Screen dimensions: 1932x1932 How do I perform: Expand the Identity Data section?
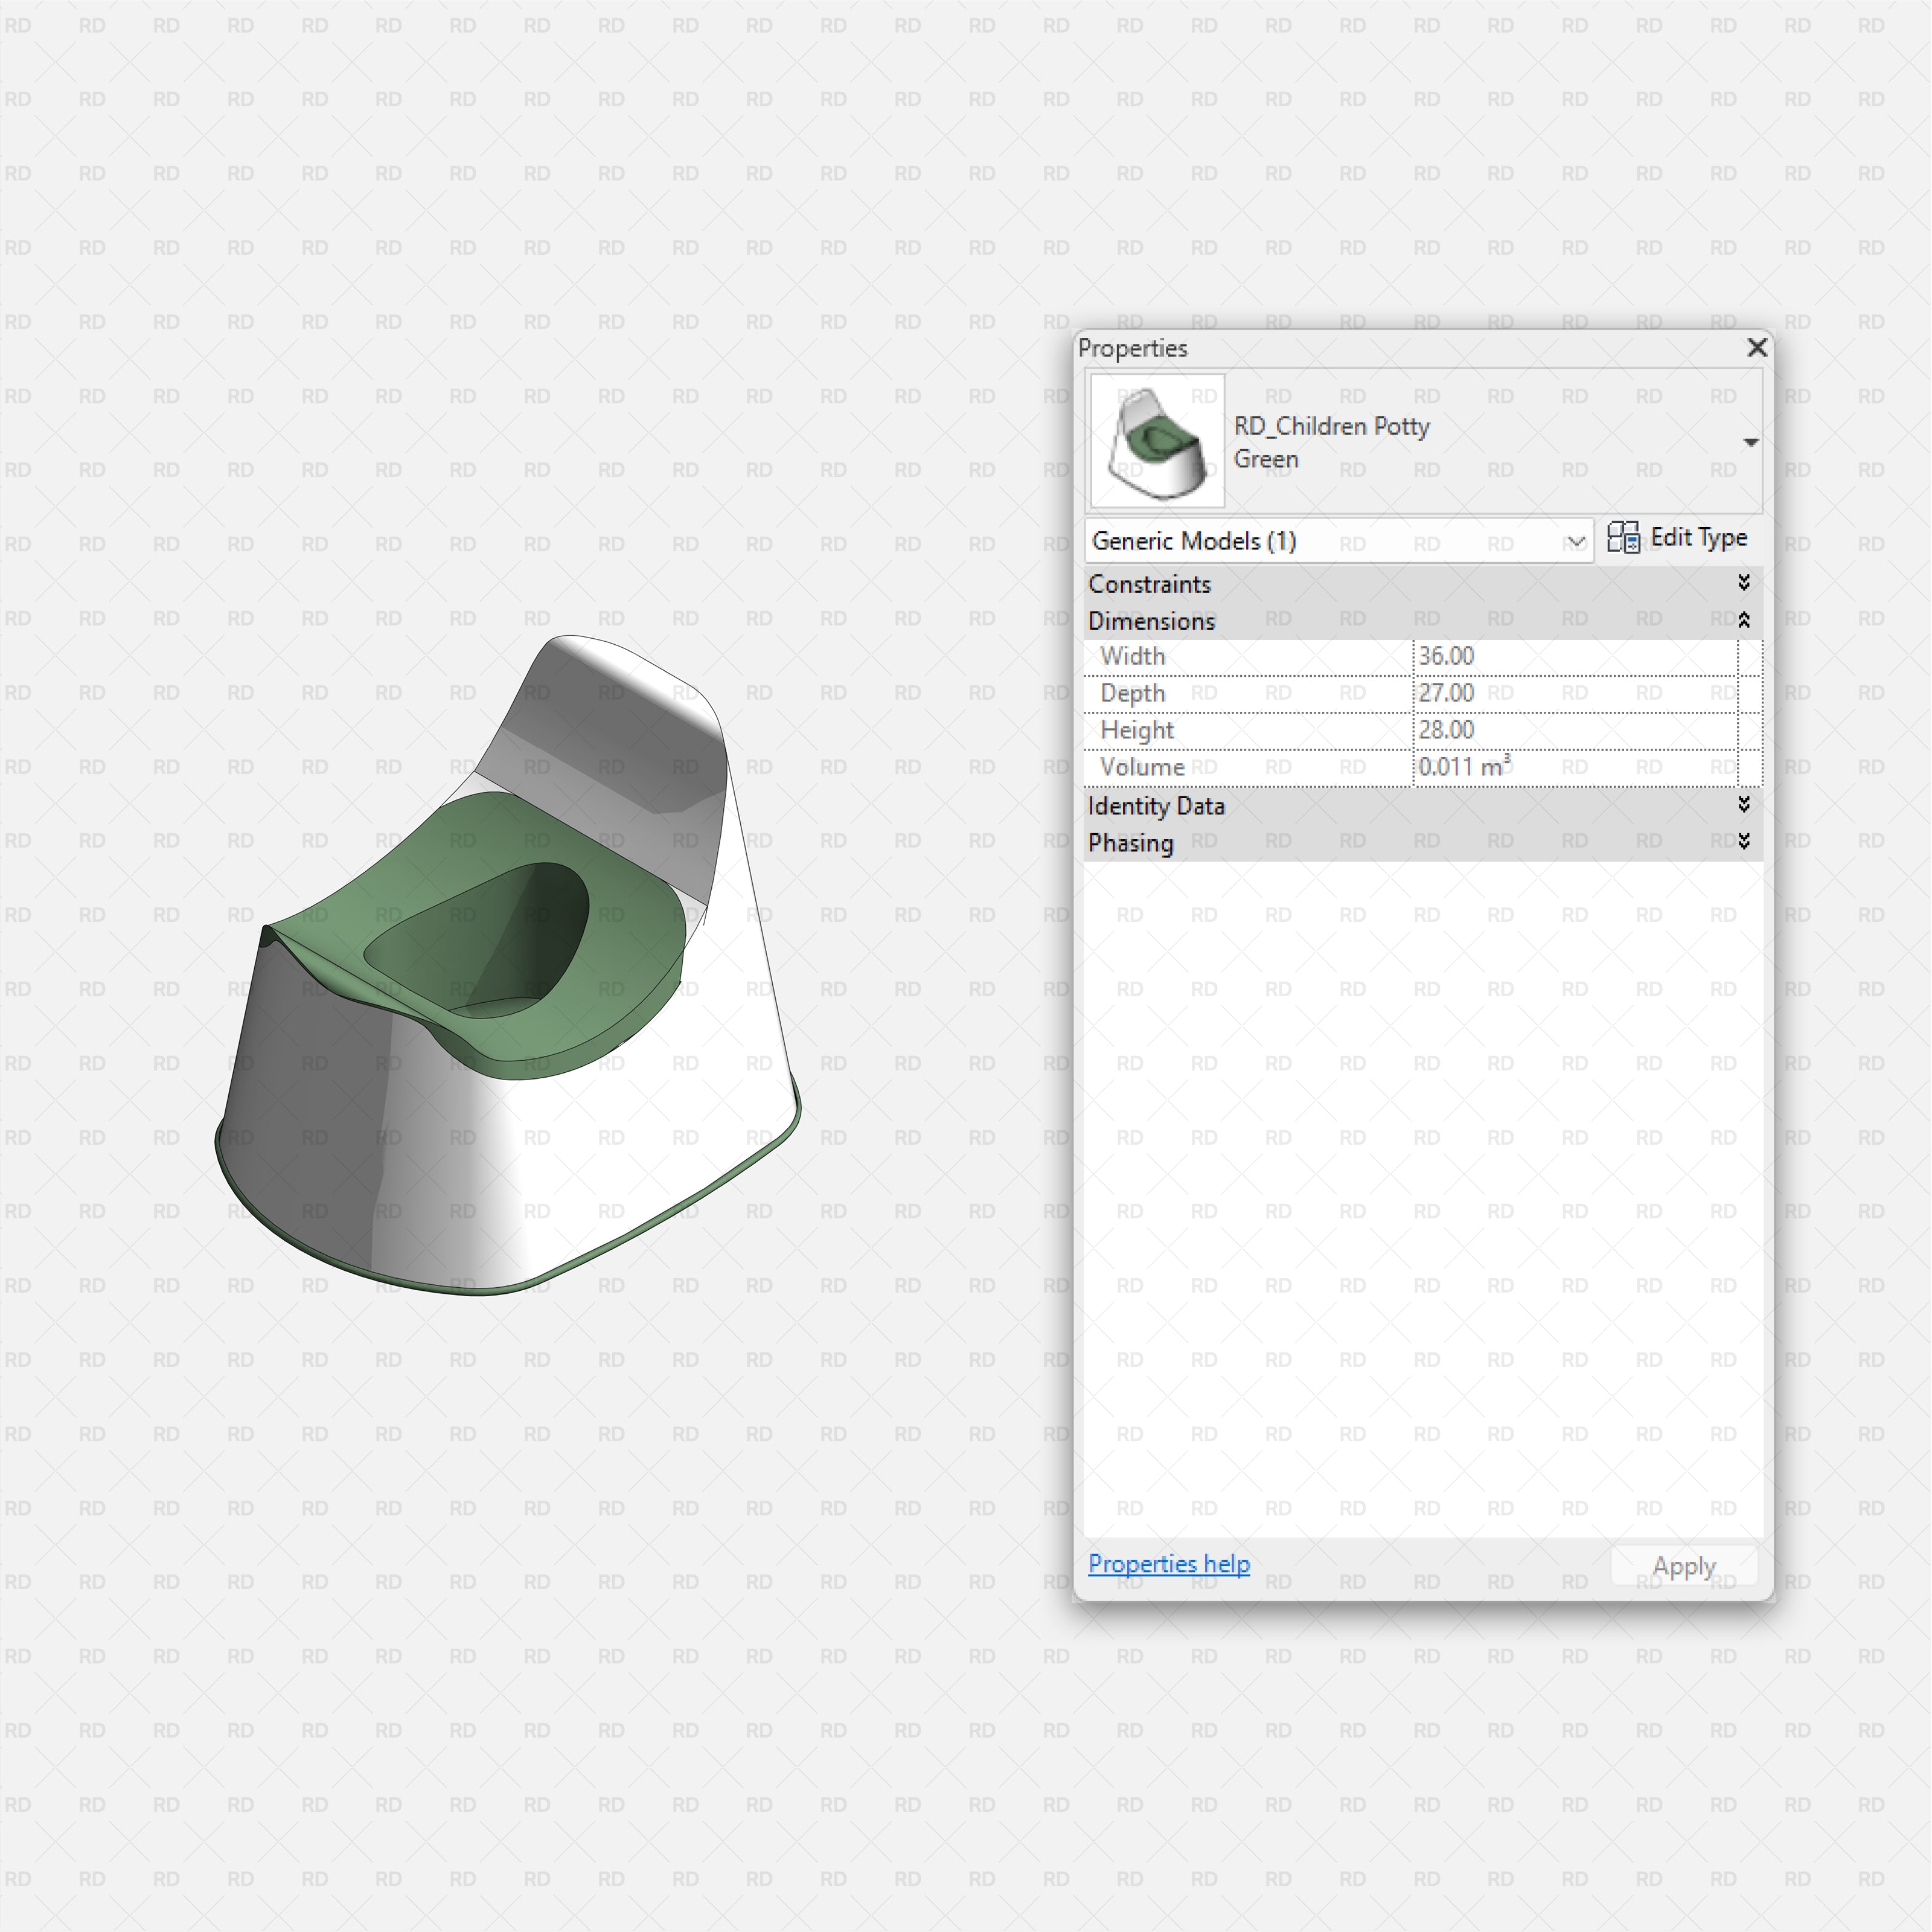1743,805
